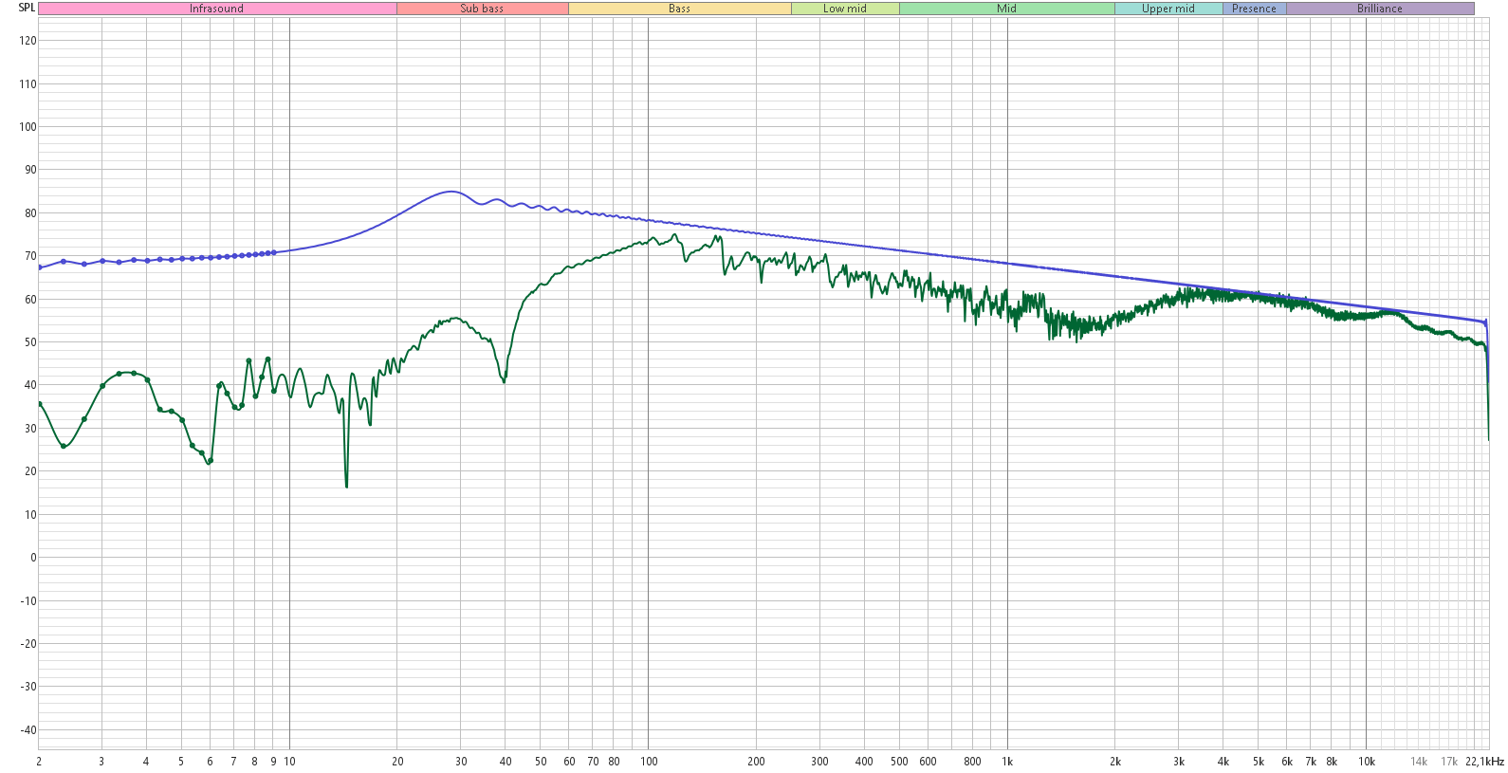Click the 200 frequency label
Screen dimensions: 1508x773
pyautogui.click(x=756, y=762)
